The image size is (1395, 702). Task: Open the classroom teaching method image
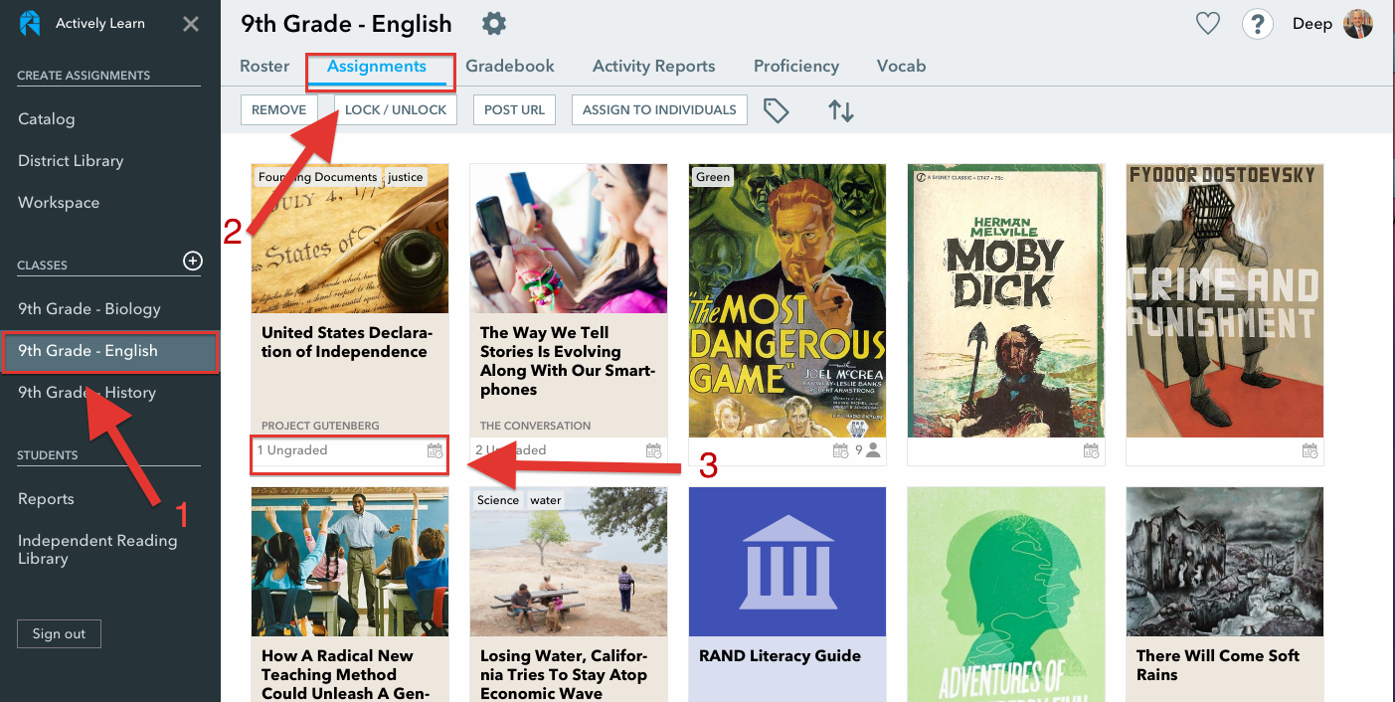[x=350, y=562]
